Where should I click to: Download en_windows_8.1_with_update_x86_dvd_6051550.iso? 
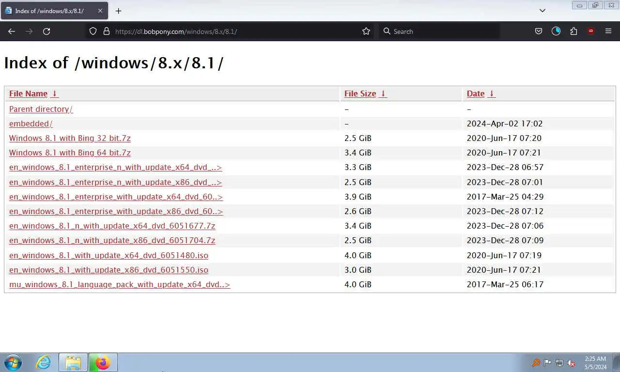(x=108, y=270)
